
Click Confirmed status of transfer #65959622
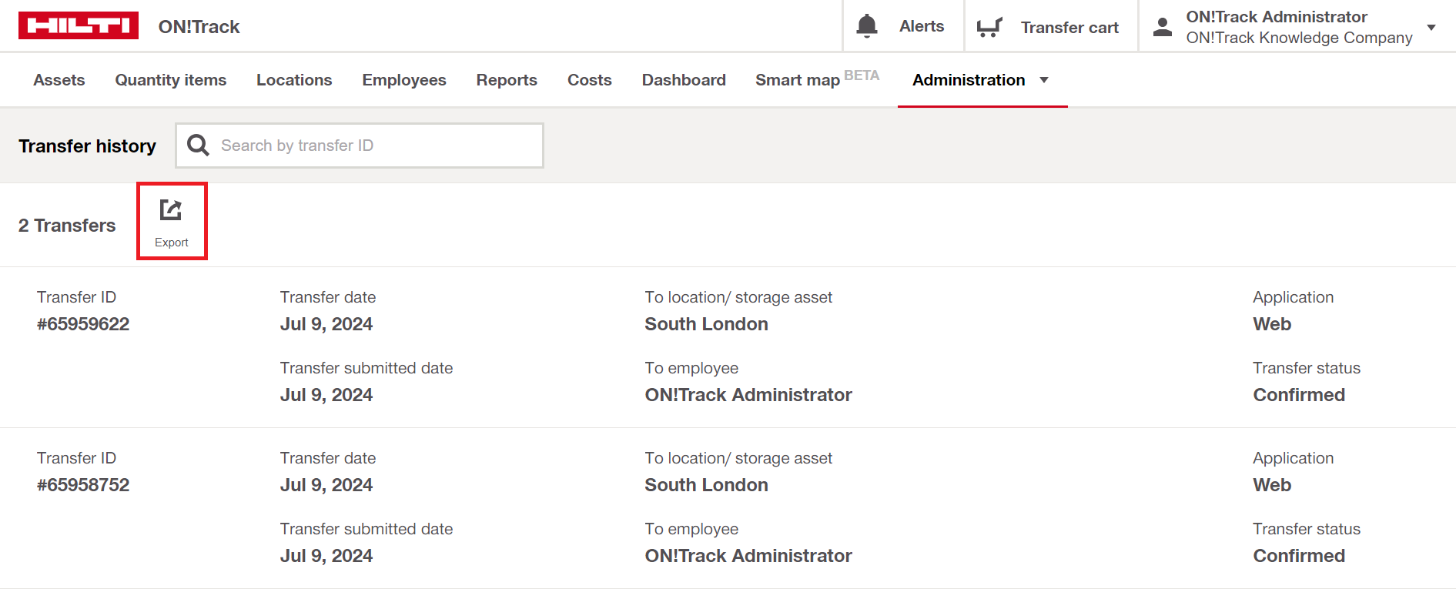coord(1299,395)
